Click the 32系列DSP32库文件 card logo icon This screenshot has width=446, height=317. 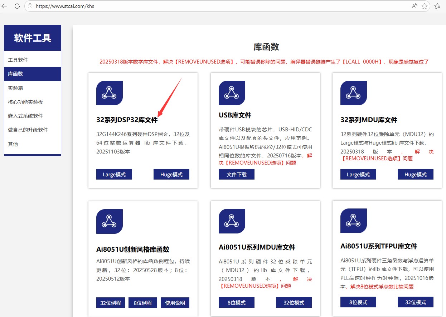[109, 92]
